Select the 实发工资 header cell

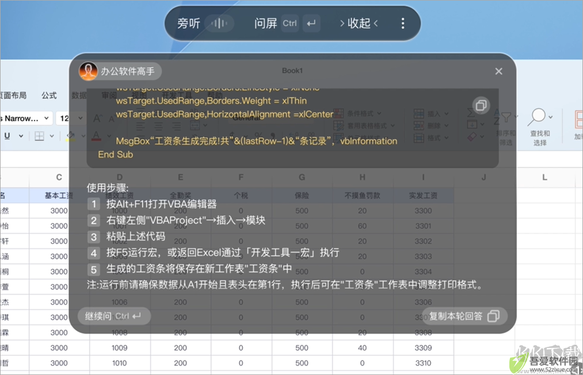point(423,196)
